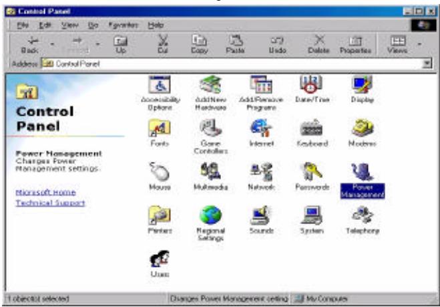This screenshot has height=307, width=440.
Task: Click '1 object(s) selected' status text
Action: point(38,298)
